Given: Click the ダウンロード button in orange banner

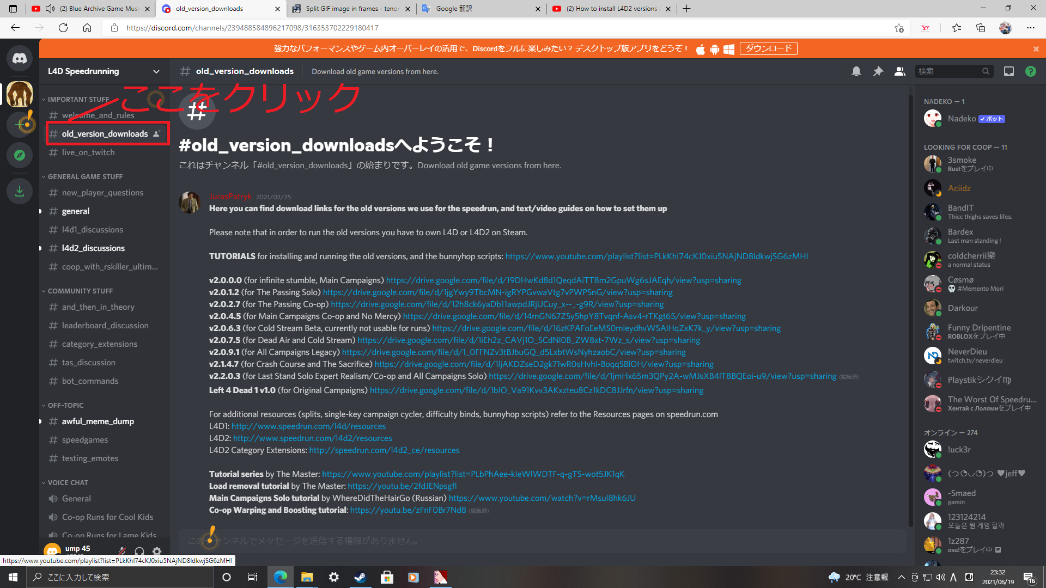Looking at the screenshot, I should 768,48.
